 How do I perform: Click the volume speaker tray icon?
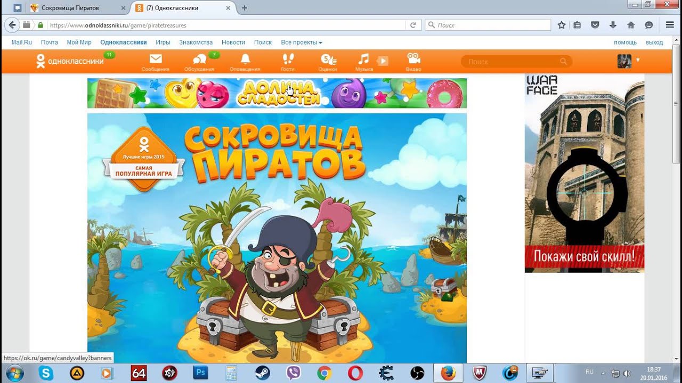coord(627,373)
